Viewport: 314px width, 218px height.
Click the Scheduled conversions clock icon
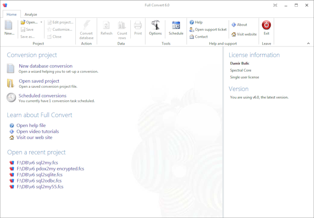click(x=11, y=98)
